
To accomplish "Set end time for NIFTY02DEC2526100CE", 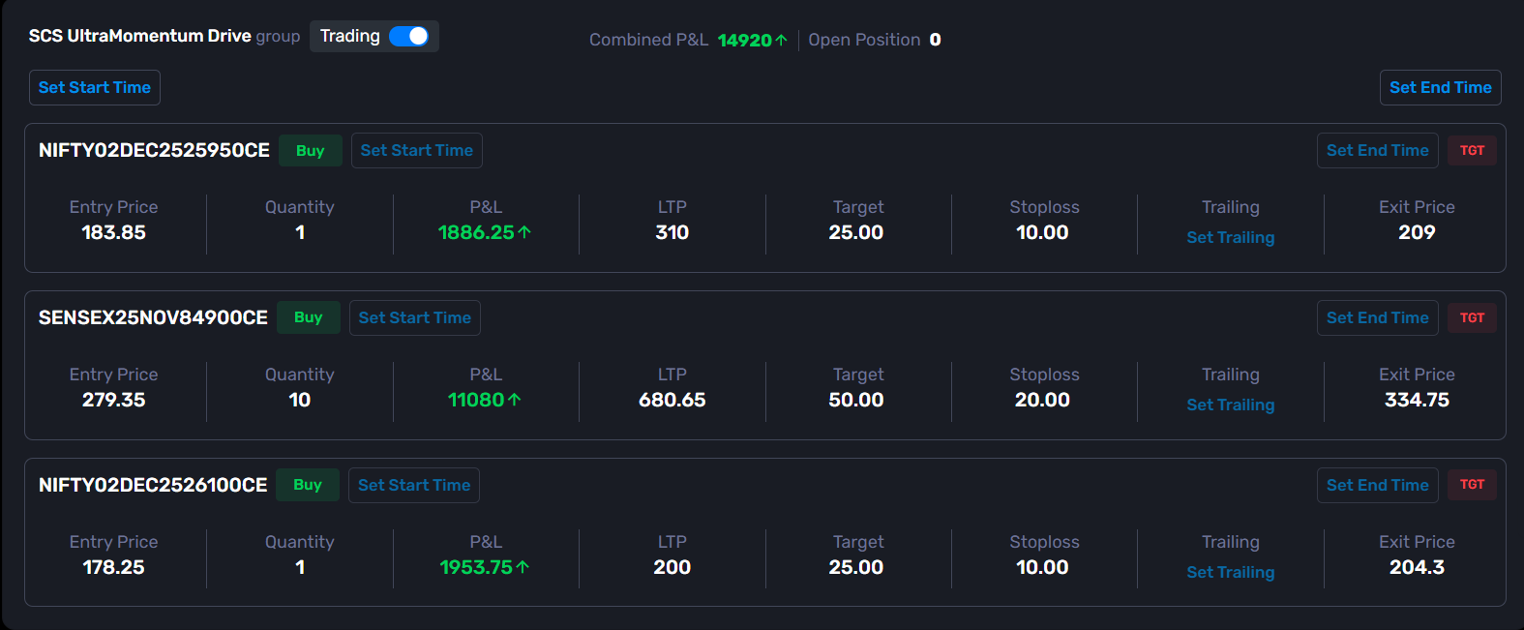I will tap(1378, 485).
